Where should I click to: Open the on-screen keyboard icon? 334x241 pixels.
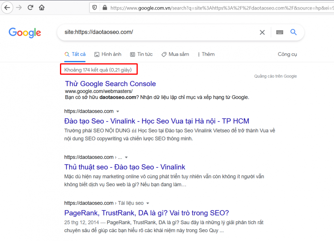tap(280, 32)
